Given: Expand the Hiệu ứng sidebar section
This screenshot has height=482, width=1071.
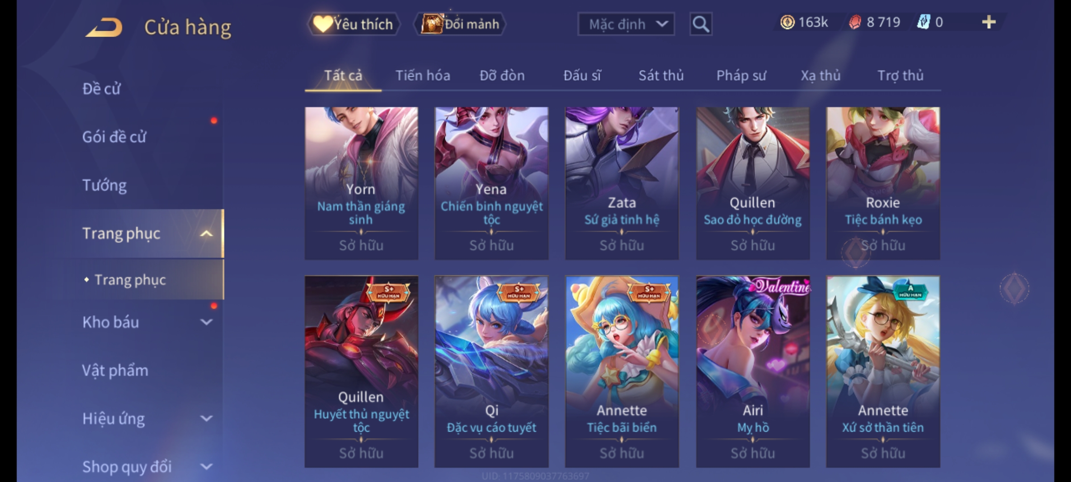Looking at the screenshot, I should [206, 418].
